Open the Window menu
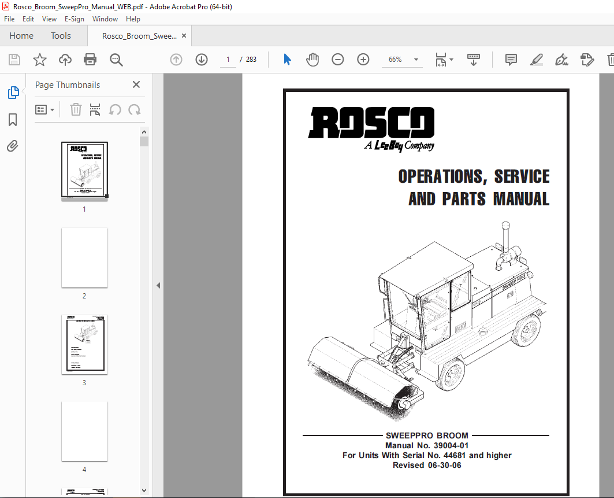This screenshot has width=614, height=498. [105, 19]
